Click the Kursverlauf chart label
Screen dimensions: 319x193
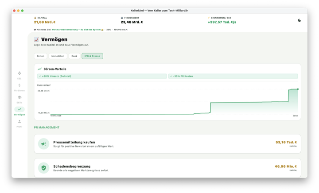click(44, 85)
